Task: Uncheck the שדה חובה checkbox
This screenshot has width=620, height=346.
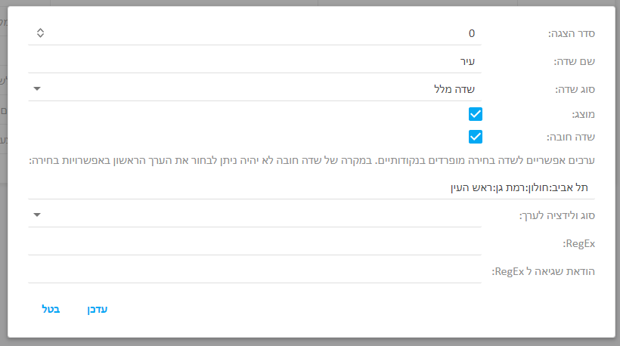Action: pos(476,137)
